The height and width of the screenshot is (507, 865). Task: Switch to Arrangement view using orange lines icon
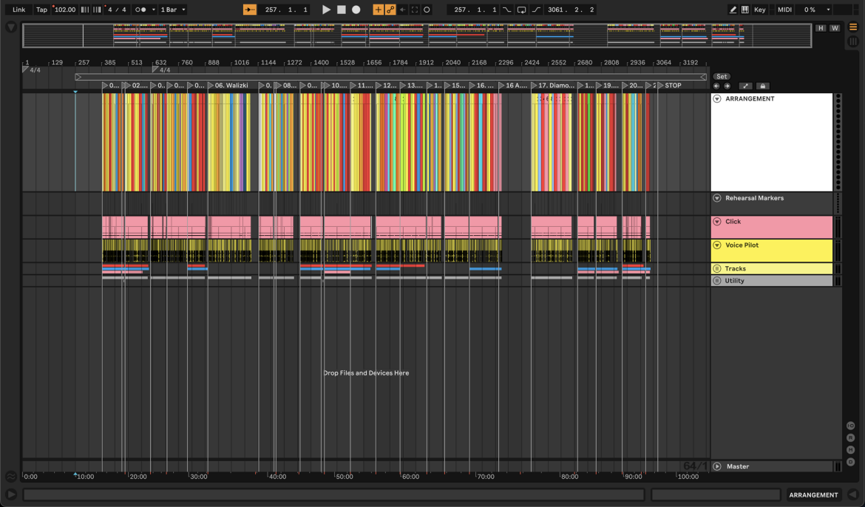point(853,27)
